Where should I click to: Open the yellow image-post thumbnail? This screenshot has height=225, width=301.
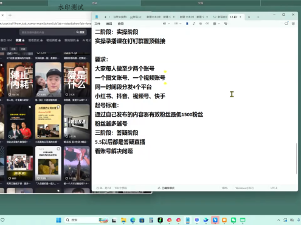point(48,122)
